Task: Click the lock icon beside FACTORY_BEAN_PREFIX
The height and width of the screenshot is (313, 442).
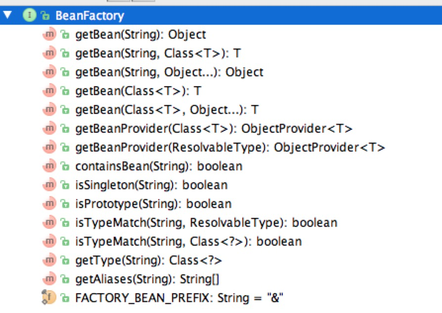Action: 65,298
